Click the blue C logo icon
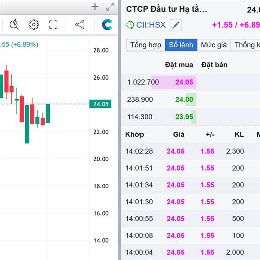This screenshot has height=260, width=260. click(107, 25)
